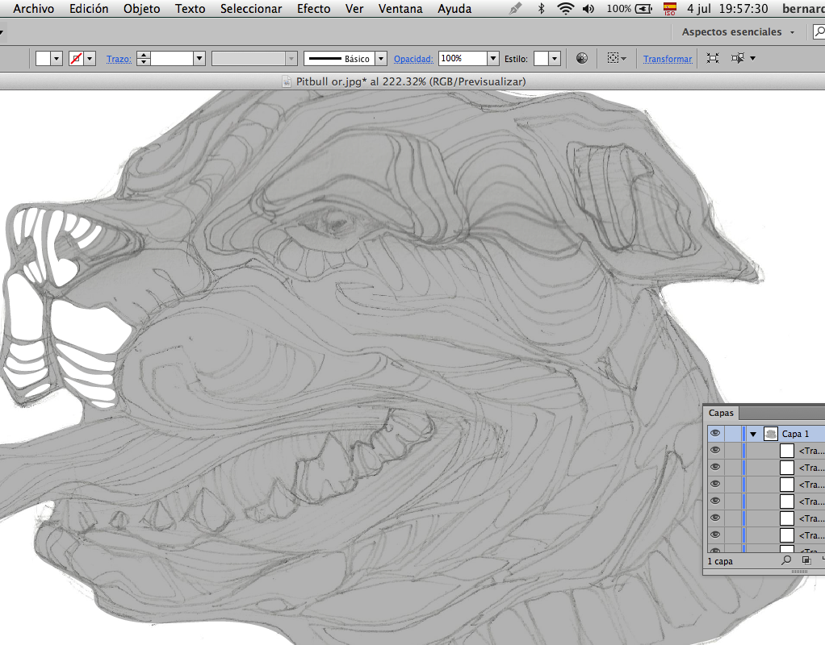Screen dimensions: 825x645
Task: Click the Transformar link
Action: pyautogui.click(x=668, y=59)
